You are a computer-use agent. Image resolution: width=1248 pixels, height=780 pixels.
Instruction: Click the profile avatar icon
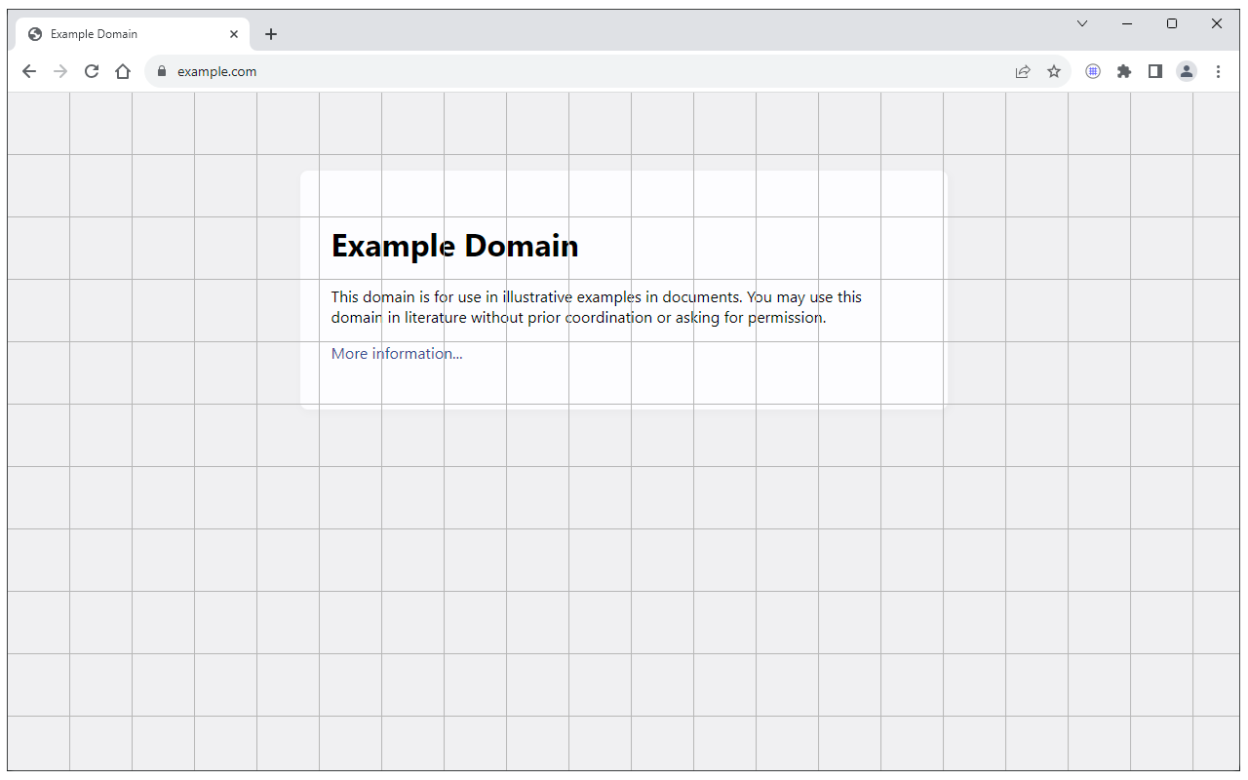[x=1187, y=71]
